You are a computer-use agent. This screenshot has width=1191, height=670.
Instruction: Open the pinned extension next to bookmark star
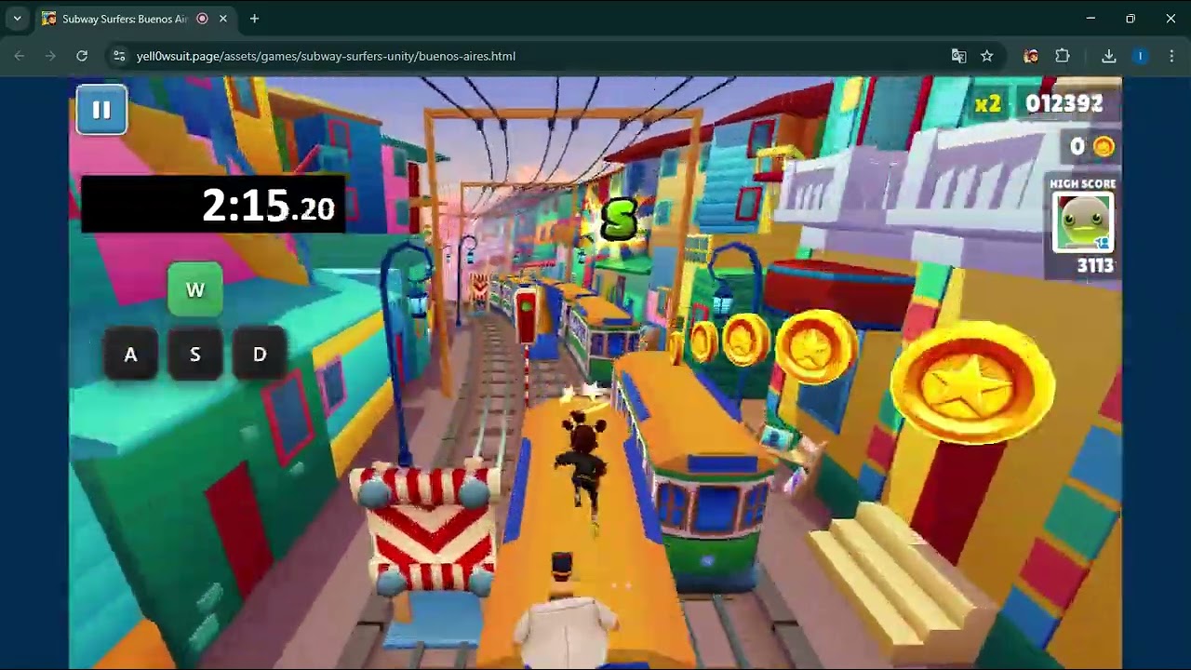[1031, 56]
